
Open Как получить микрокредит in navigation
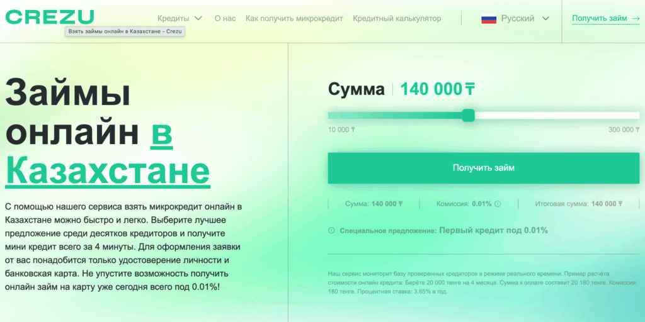[294, 19]
